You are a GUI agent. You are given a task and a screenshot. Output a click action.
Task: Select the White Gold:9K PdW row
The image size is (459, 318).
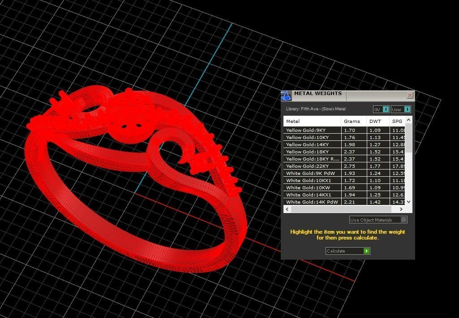click(345, 173)
